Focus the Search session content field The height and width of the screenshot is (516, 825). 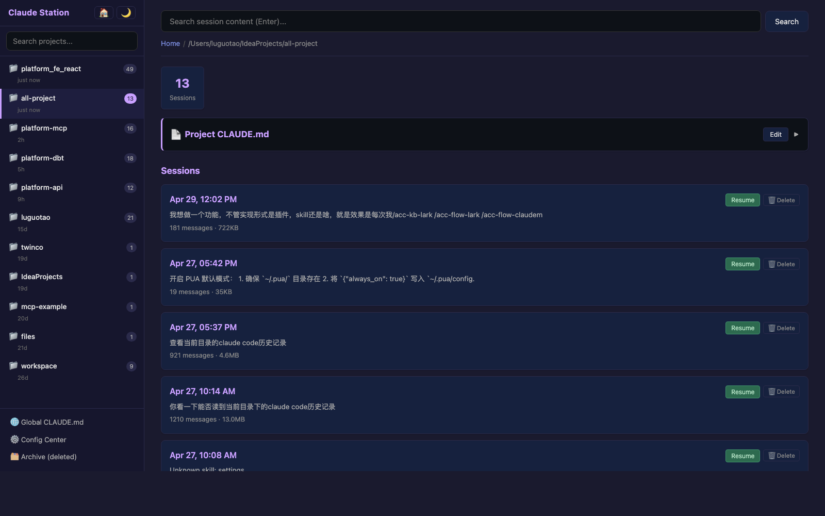pyautogui.click(x=461, y=22)
